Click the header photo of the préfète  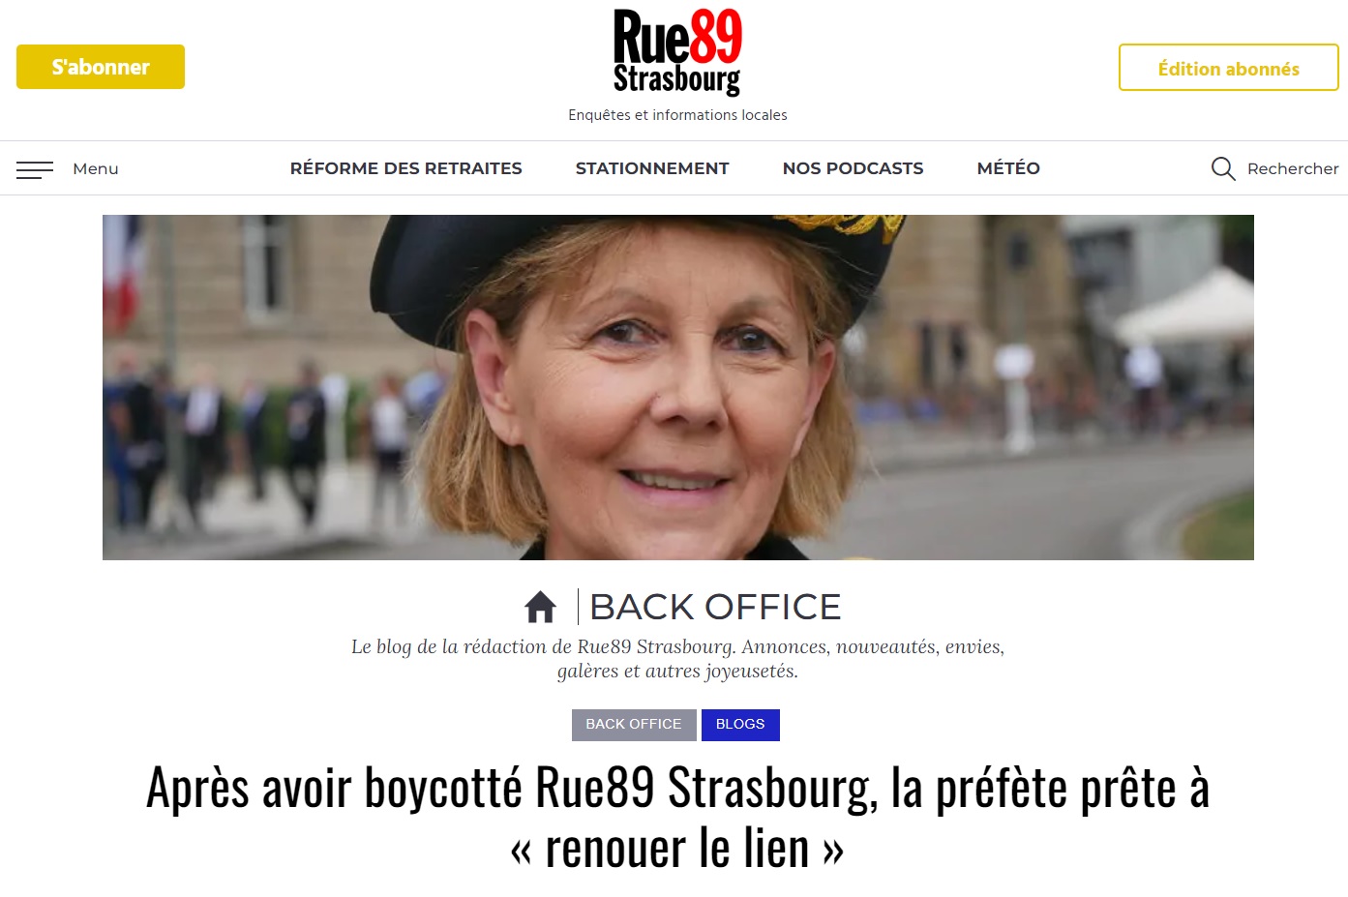[678, 387]
